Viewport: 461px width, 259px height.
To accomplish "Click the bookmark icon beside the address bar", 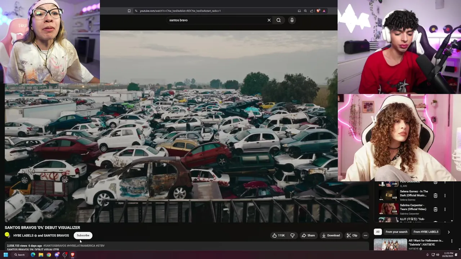I will (x=129, y=11).
